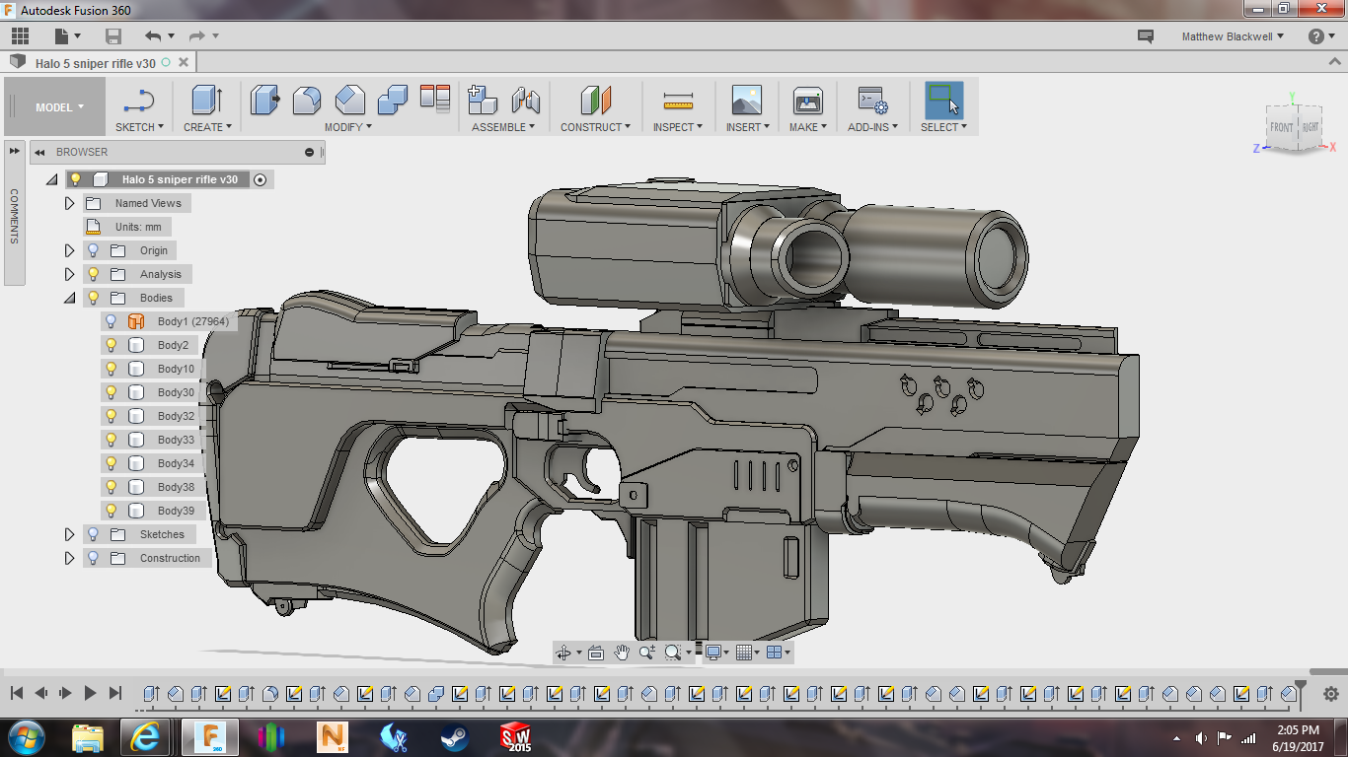1348x757 pixels.
Task: Open the Grid and Snaps dropdown
Action: click(748, 653)
